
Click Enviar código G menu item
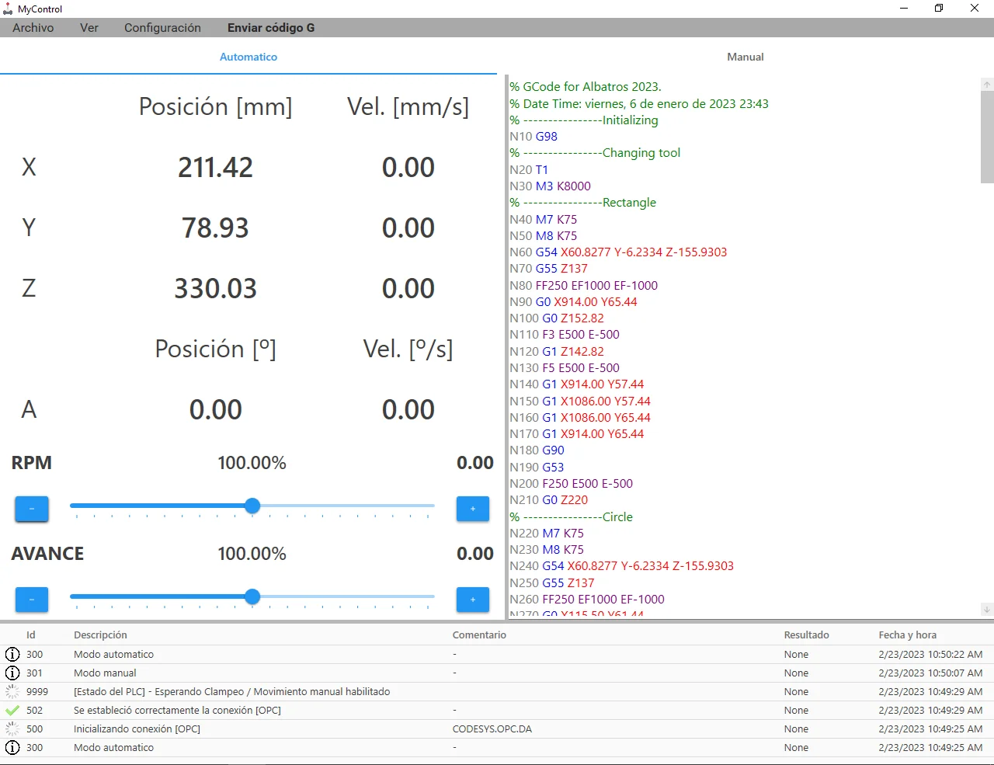[271, 28]
